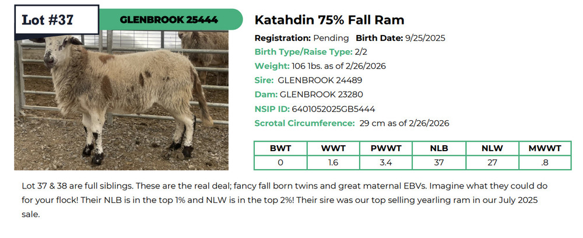This screenshot has height=238, width=583.
Task: Select the NLB column header
Action: [439, 148]
